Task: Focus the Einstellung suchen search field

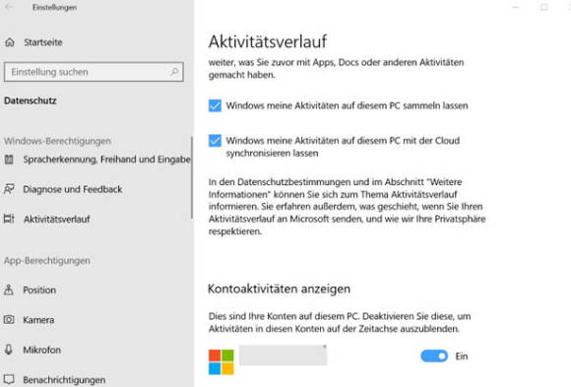Action: (94, 72)
